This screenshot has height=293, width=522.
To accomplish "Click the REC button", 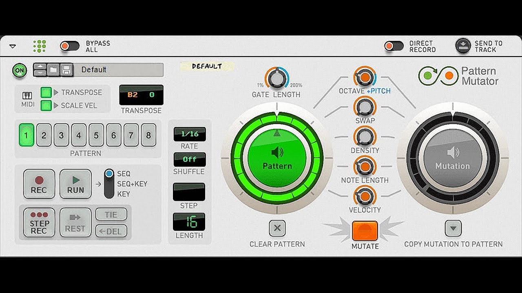I will pyautogui.click(x=39, y=184).
